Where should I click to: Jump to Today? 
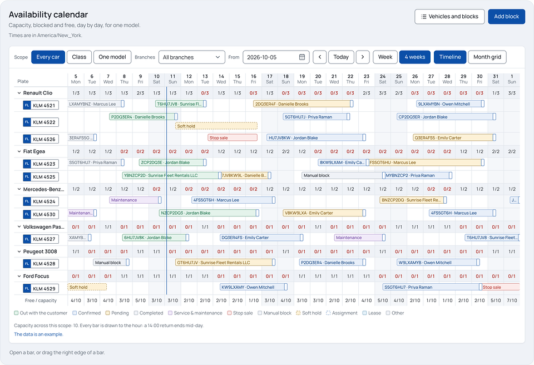click(x=341, y=57)
